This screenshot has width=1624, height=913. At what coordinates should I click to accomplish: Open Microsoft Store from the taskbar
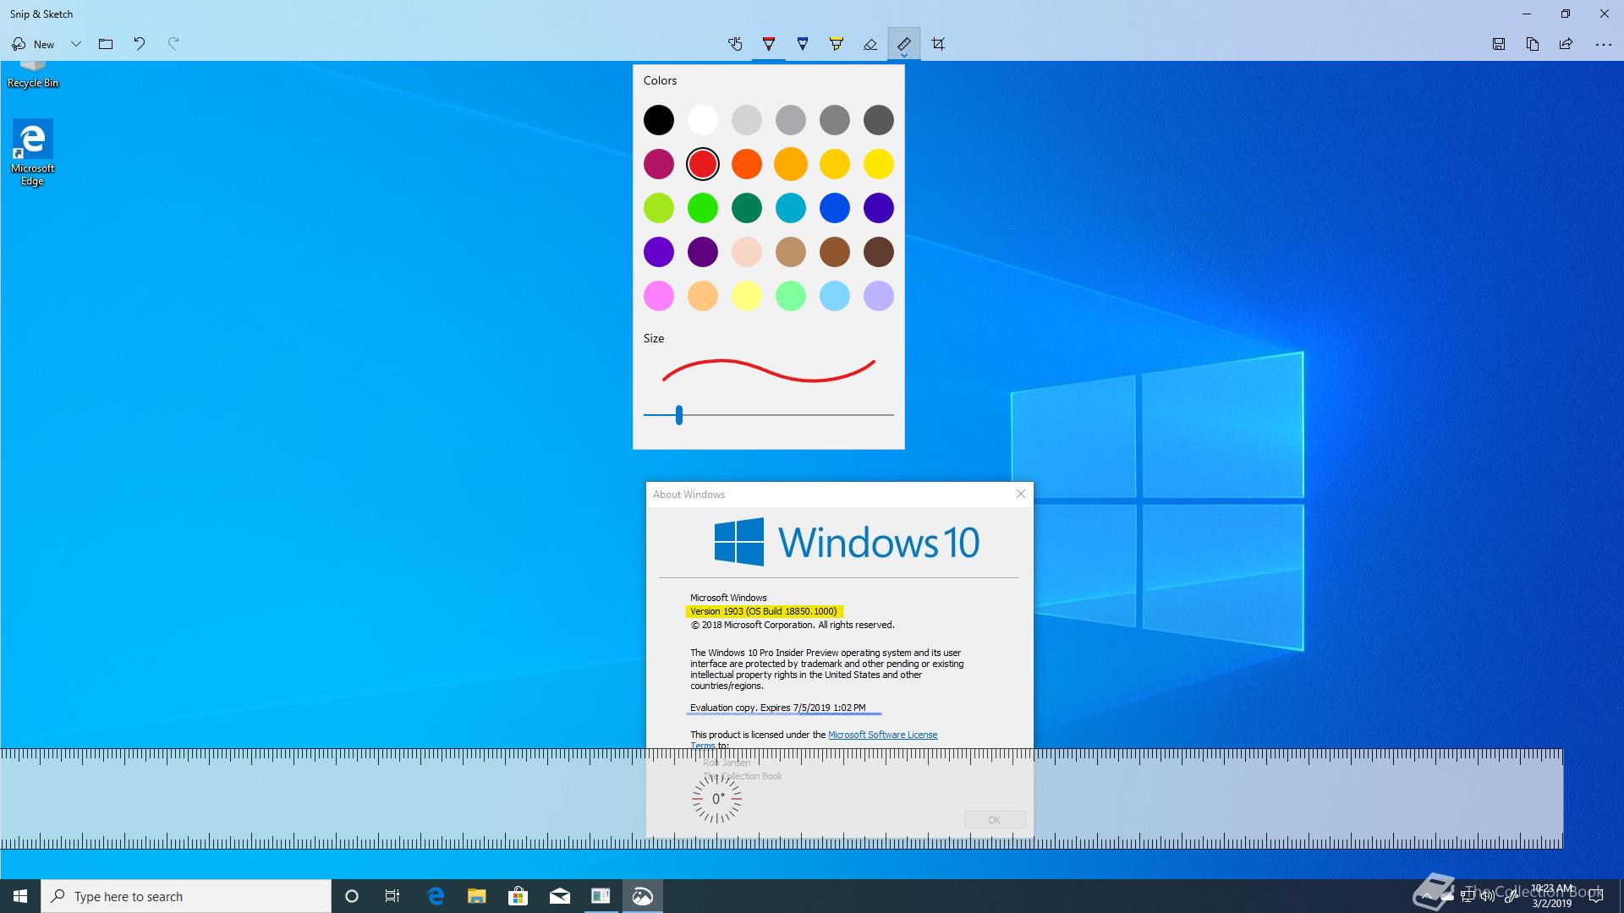518,896
